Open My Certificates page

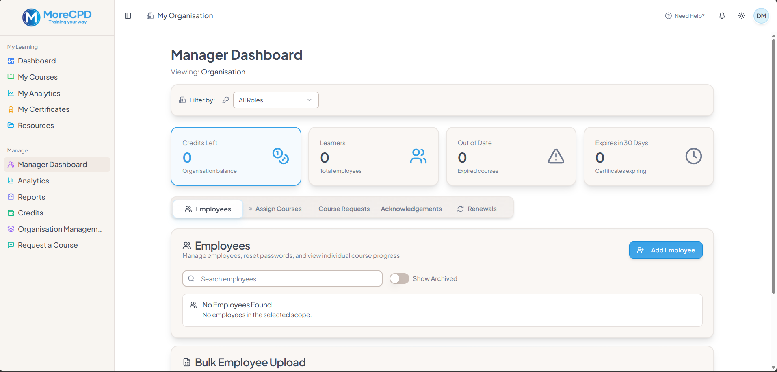[57, 109]
